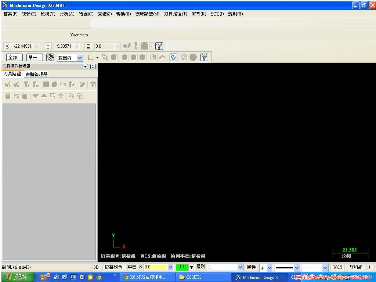The height and width of the screenshot is (282, 376).
Task: Click the G1 post processing icon
Action: coord(63,84)
